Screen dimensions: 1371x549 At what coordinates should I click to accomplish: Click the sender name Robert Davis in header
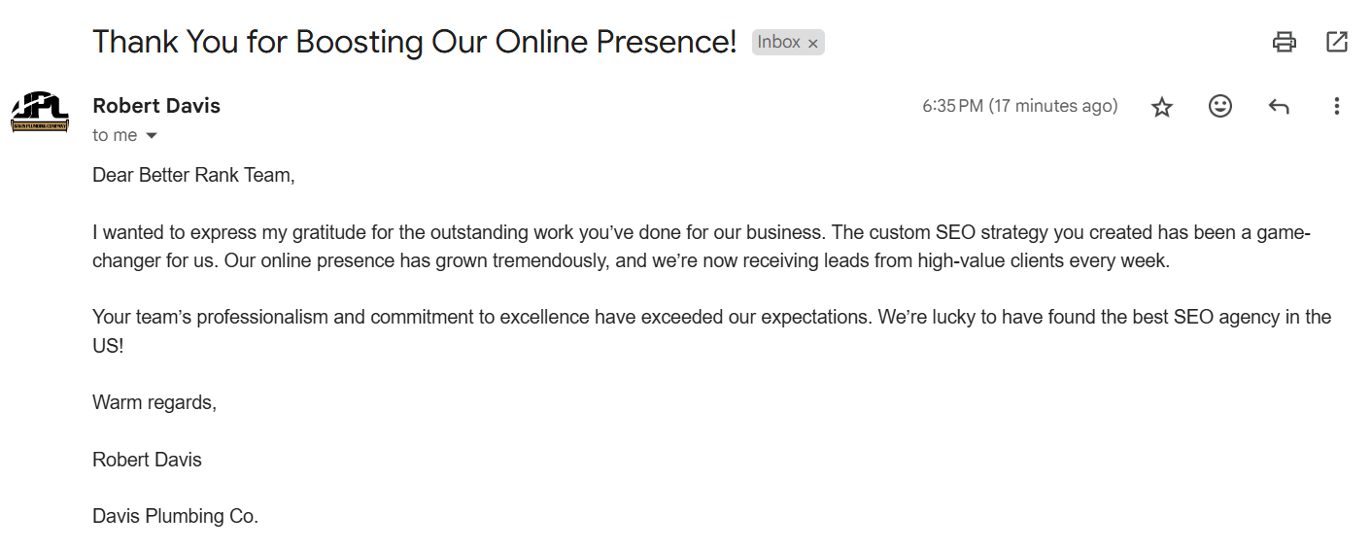coord(156,106)
